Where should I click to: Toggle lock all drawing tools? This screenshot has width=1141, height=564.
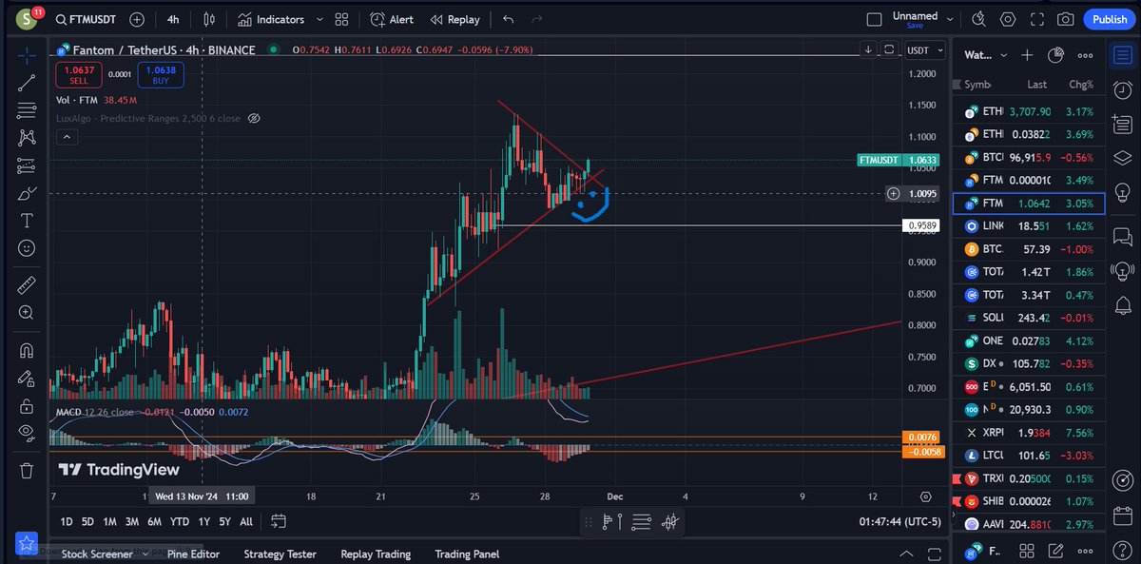pos(27,406)
